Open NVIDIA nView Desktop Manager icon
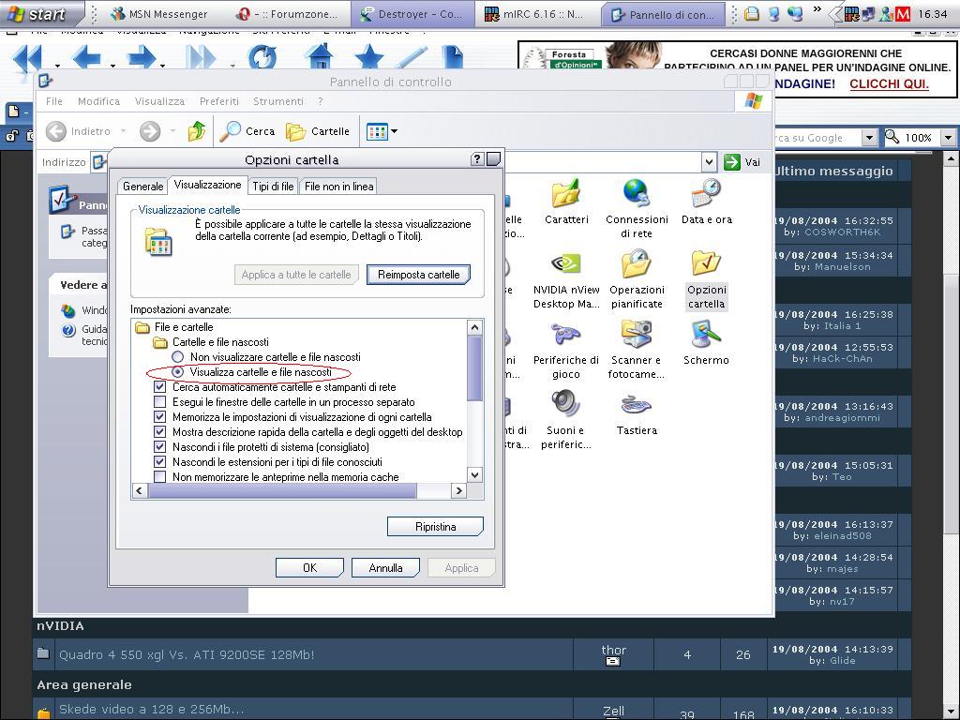The image size is (960, 720). 565,266
